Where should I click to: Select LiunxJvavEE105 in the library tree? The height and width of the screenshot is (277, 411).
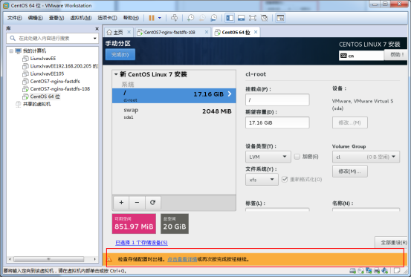(47, 74)
